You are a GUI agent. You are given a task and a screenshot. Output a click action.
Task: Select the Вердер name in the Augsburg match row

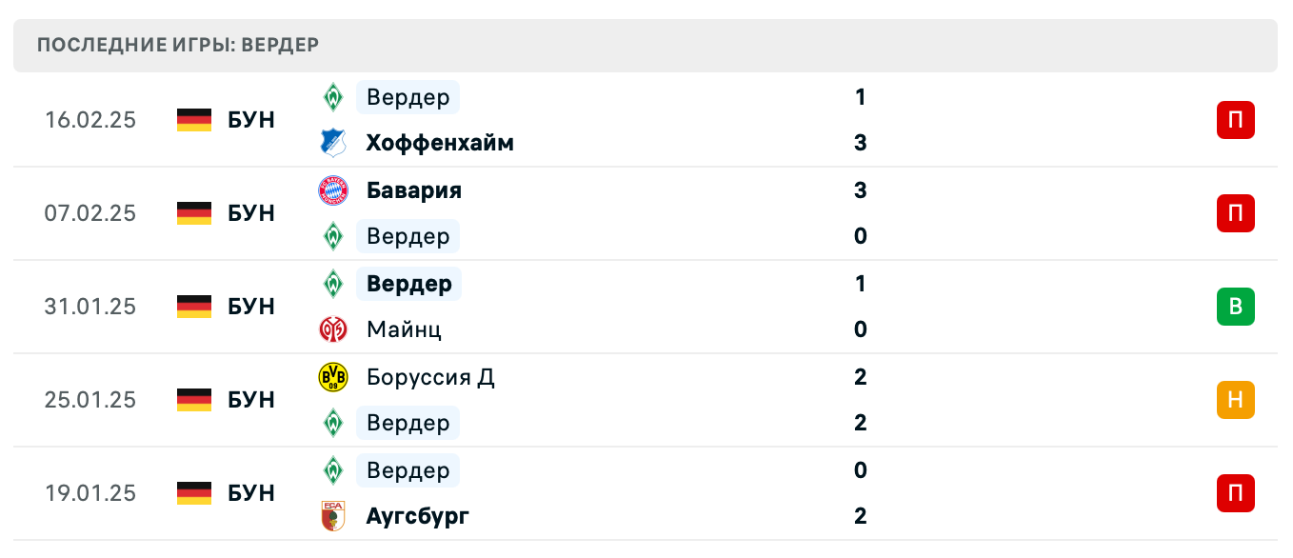point(406,469)
